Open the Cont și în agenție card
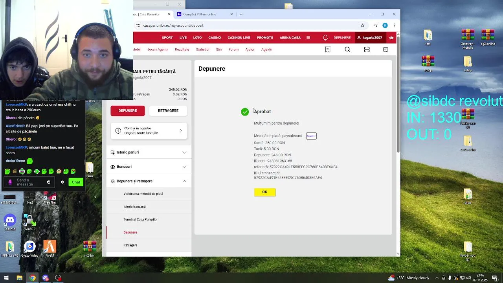 pyautogui.click(x=149, y=131)
